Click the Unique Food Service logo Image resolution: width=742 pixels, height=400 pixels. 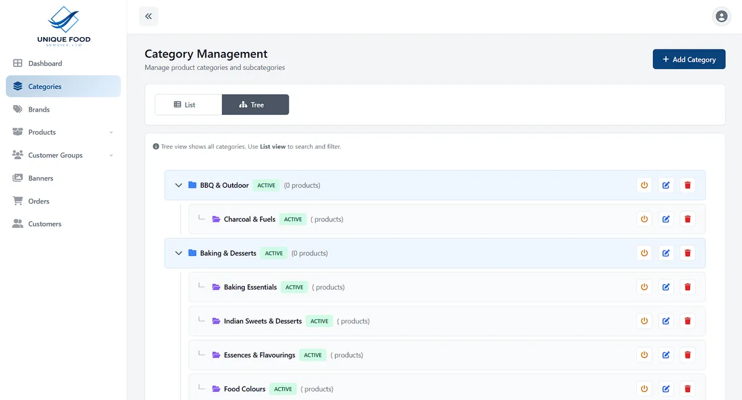(x=64, y=26)
